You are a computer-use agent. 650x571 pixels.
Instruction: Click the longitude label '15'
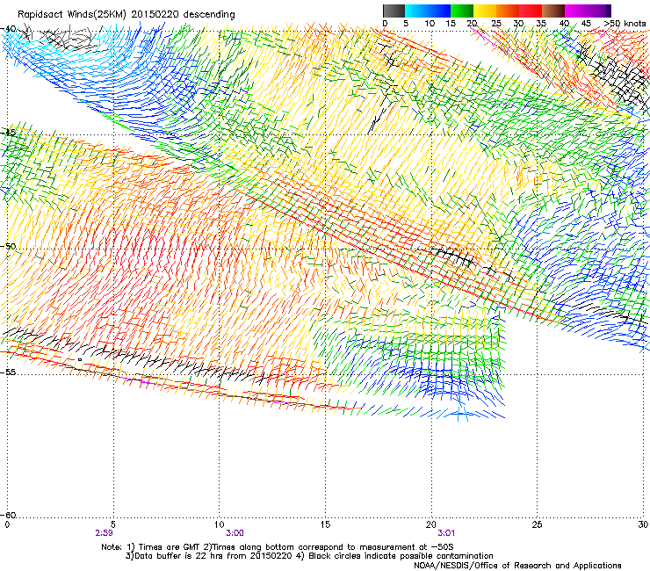pos(325,524)
